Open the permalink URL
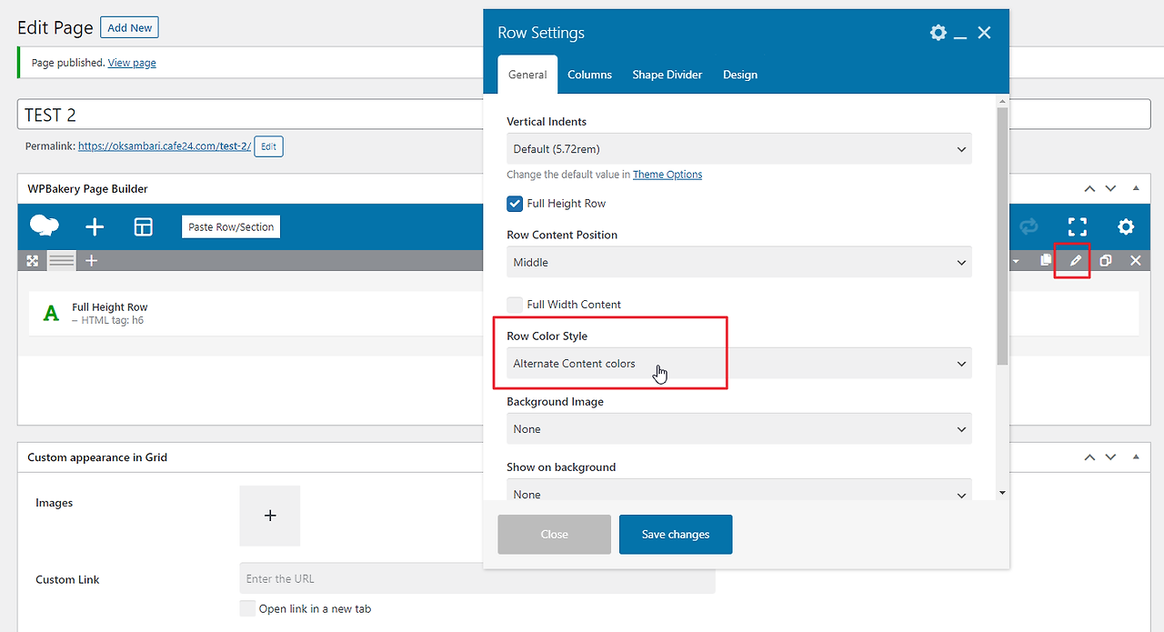Viewport: 1164px width, 632px height. click(x=165, y=145)
